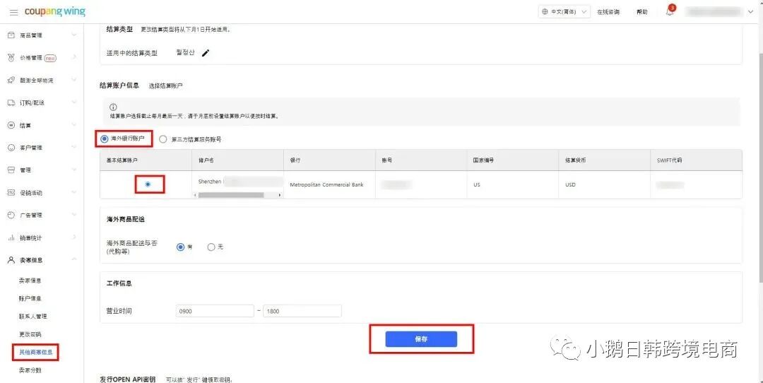Click the 管理 sidebar icon
The height and width of the screenshot is (383, 763).
tap(11, 170)
